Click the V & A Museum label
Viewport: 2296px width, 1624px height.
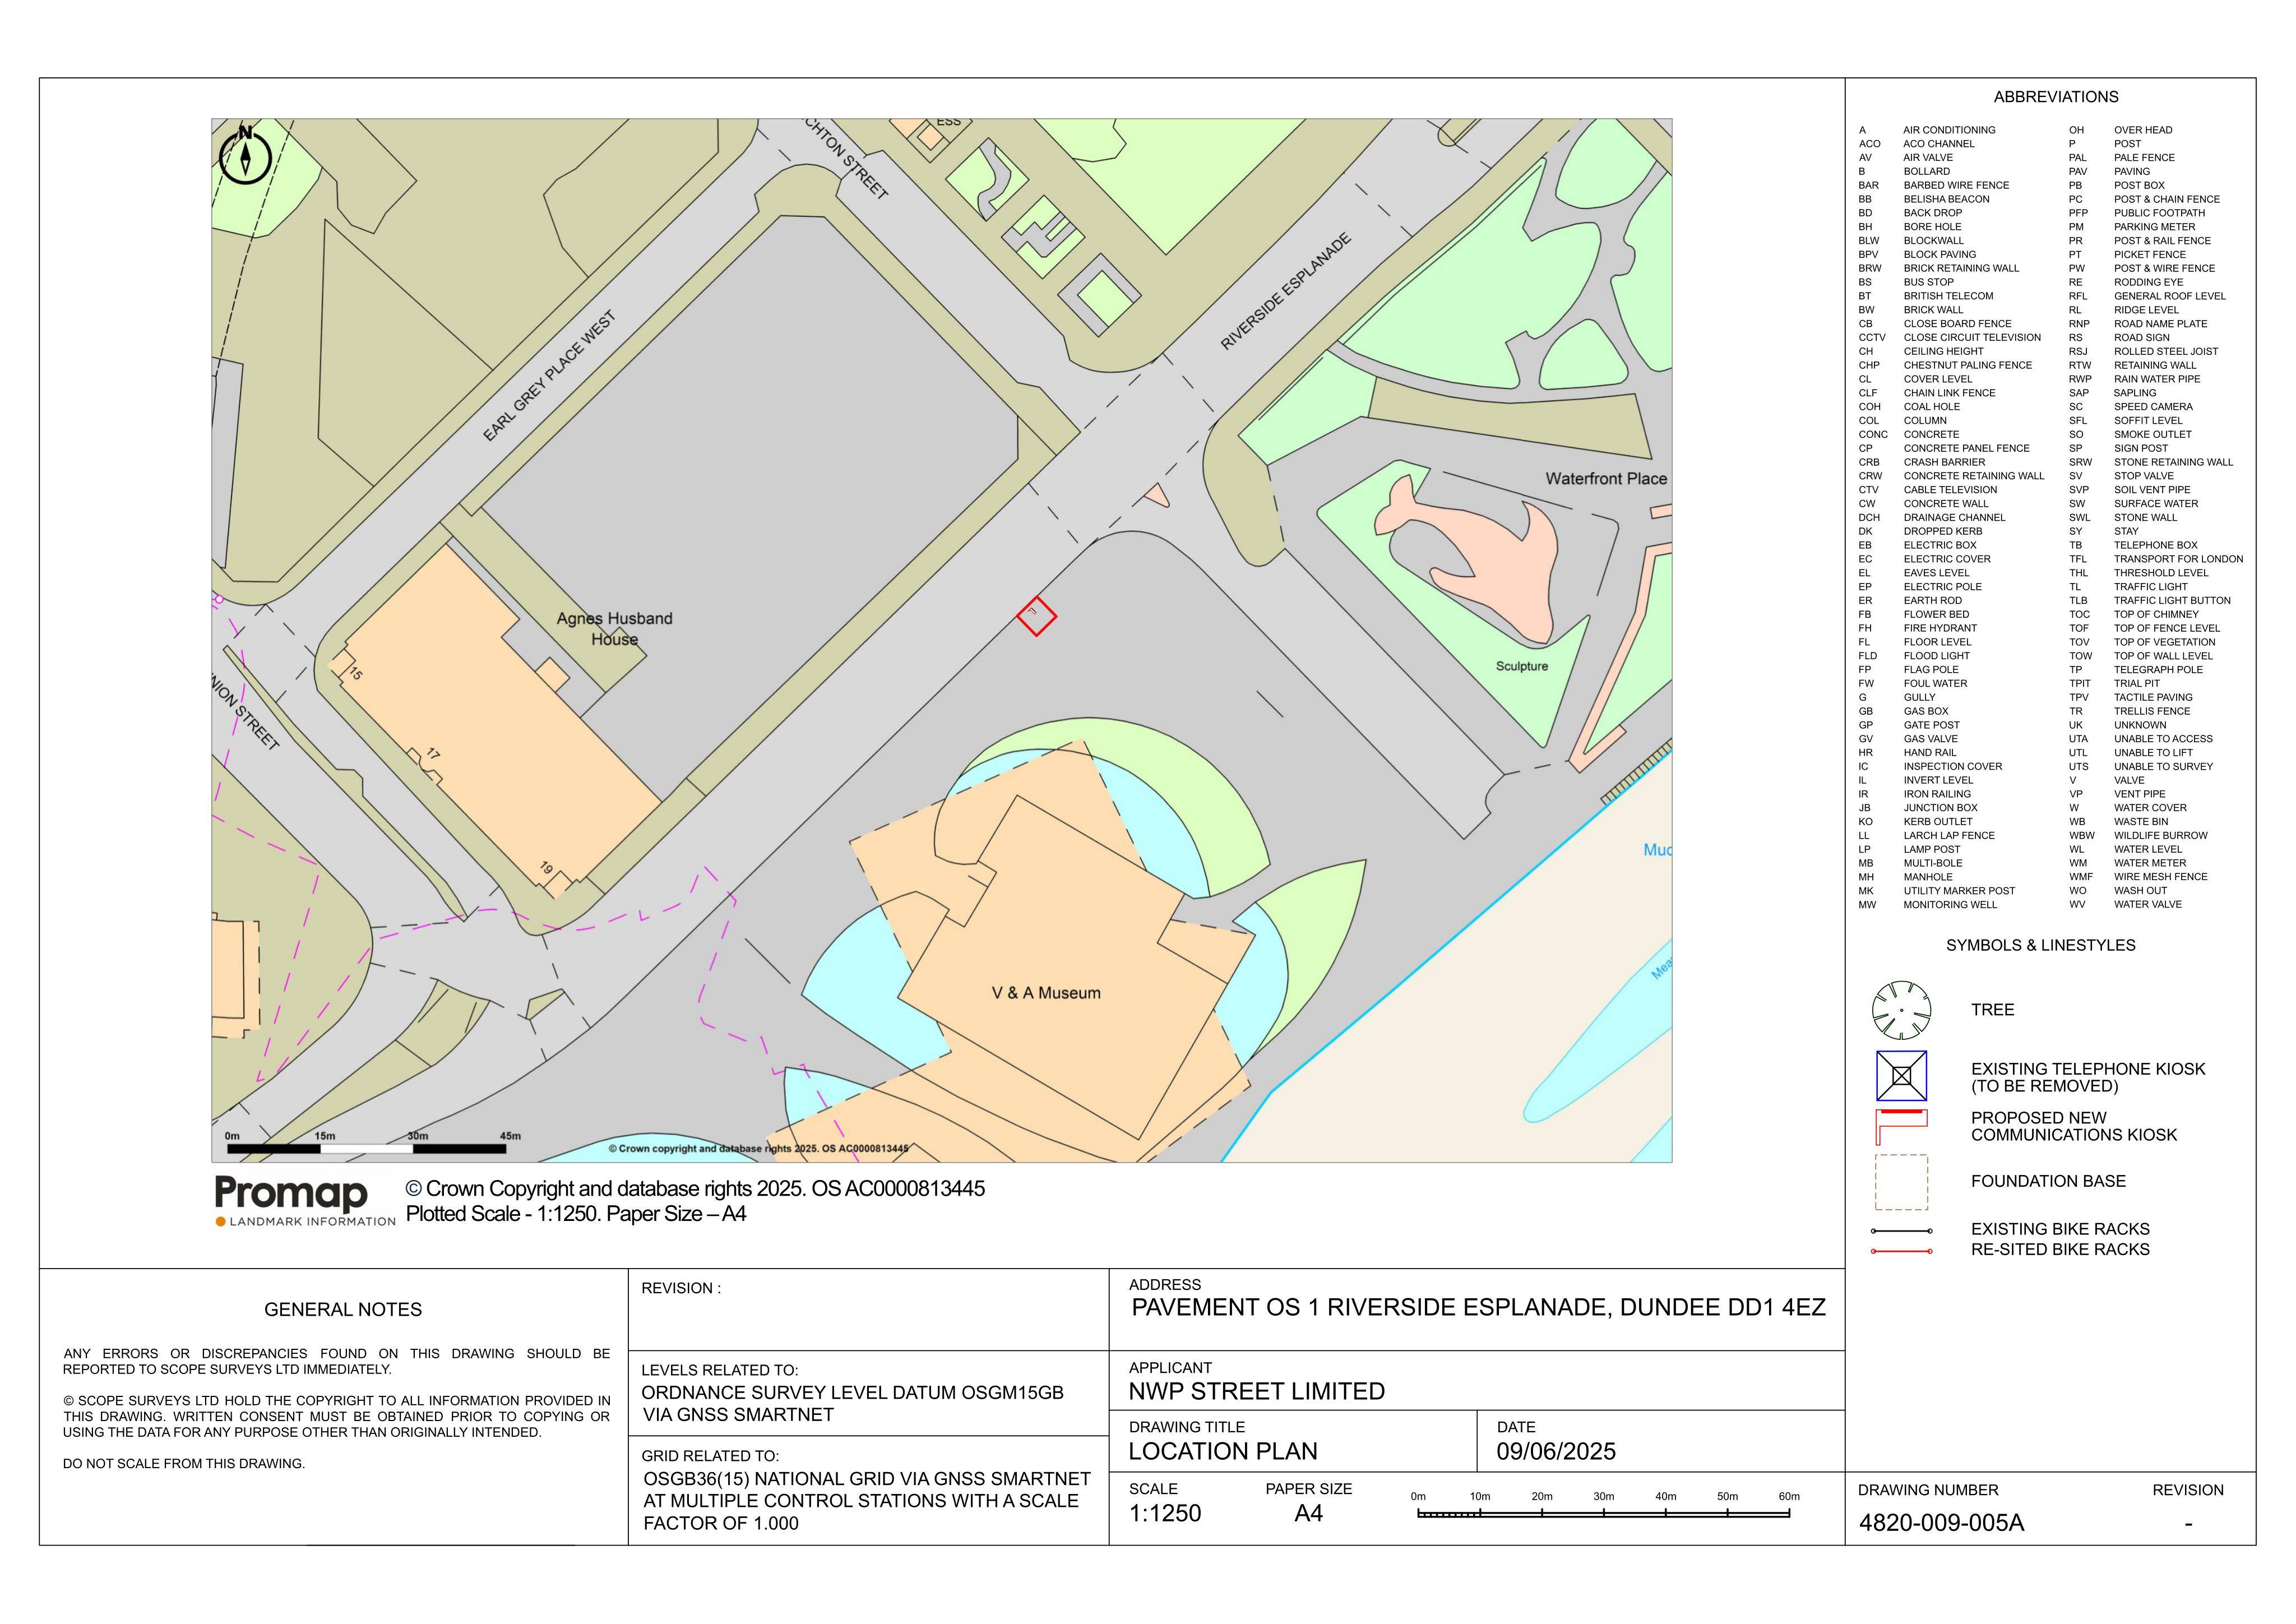click(1046, 993)
